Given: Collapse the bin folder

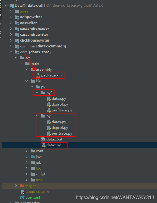Looking at the screenshot, I should pos(27,81).
